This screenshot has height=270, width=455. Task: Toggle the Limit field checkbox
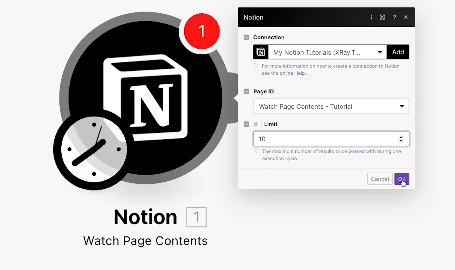(x=246, y=124)
